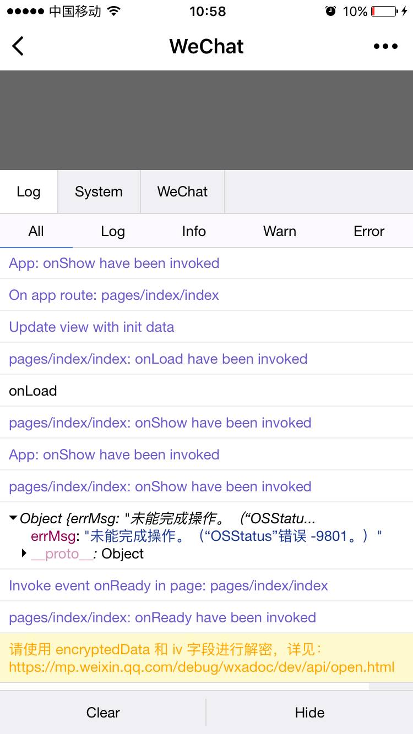Select 'pages/index/index: onLoad have been invoked' row
413x734 pixels.
click(x=206, y=359)
